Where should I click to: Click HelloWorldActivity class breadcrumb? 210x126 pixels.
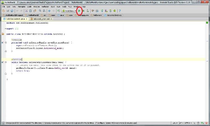(113, 15)
